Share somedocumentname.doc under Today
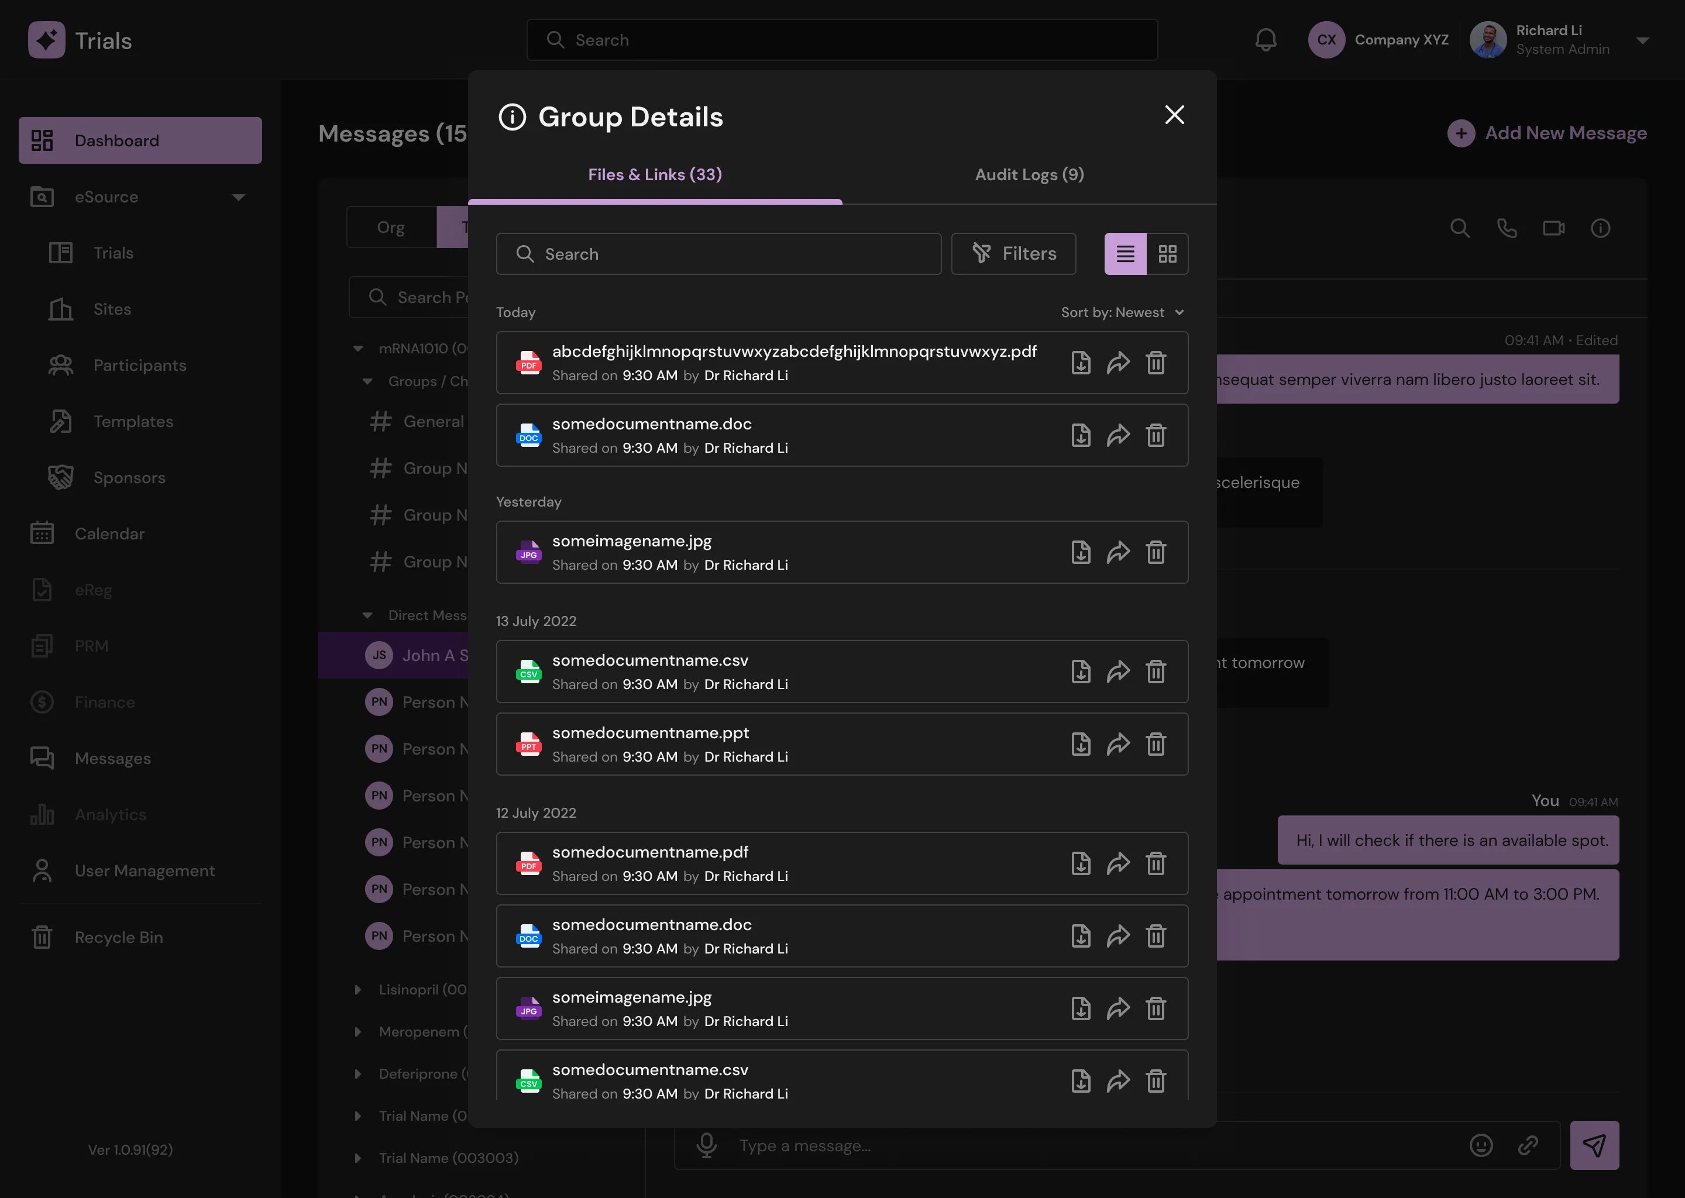1685x1198 pixels. (1119, 435)
